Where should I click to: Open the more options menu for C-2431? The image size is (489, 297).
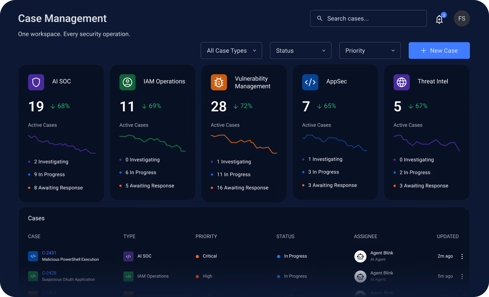click(462, 257)
